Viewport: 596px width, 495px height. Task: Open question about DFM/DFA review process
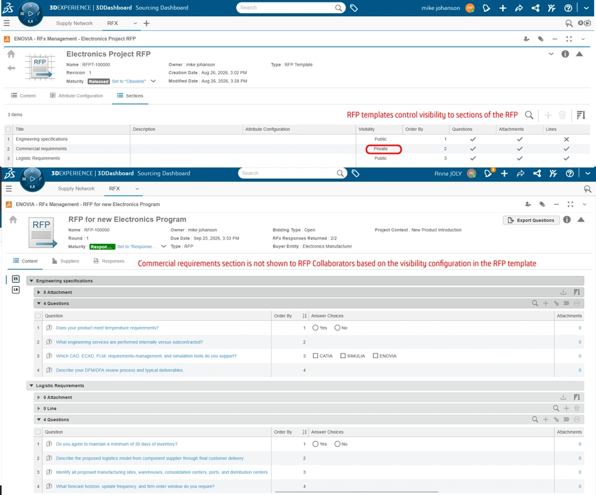pyautogui.click(x=120, y=370)
